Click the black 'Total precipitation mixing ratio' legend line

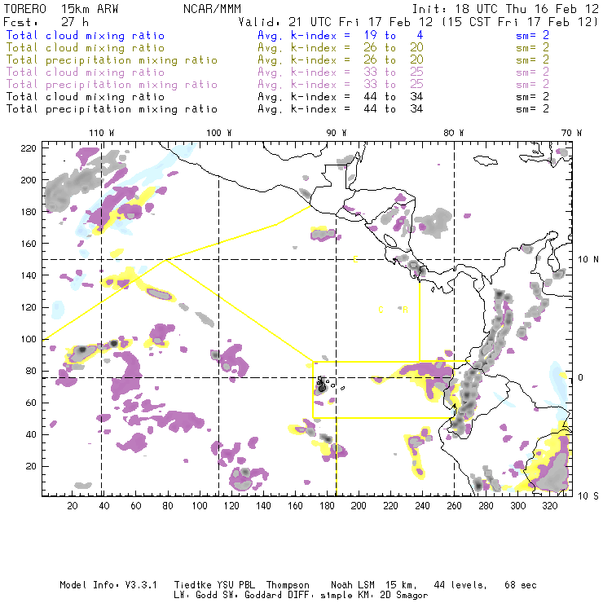(x=112, y=109)
